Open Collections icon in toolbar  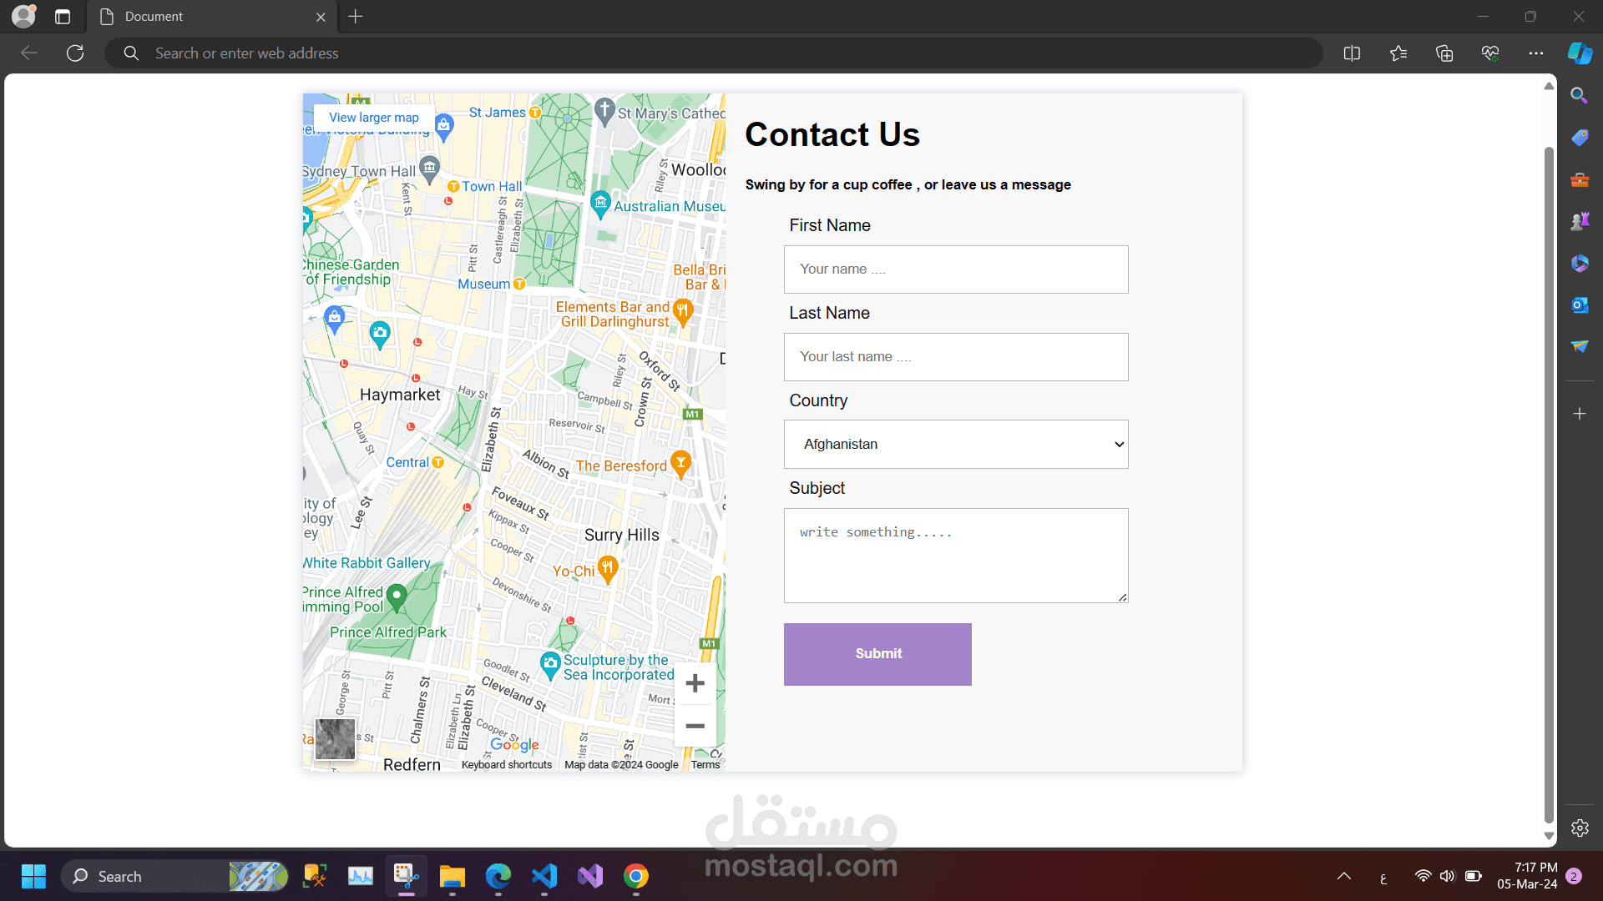[1444, 53]
